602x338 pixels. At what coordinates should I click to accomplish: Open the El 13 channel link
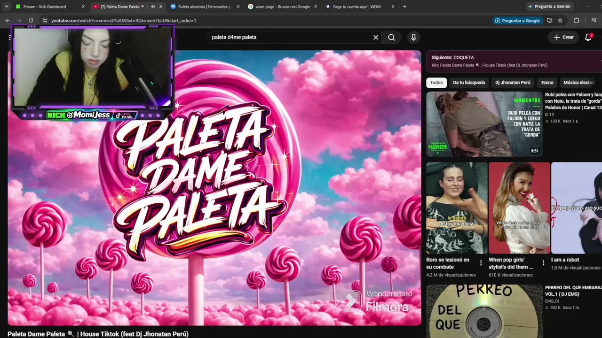point(549,115)
